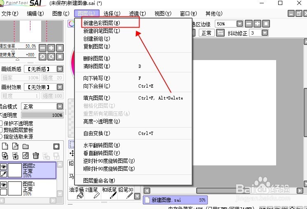
Task: Click the new color layer icon
Action: point(5,146)
